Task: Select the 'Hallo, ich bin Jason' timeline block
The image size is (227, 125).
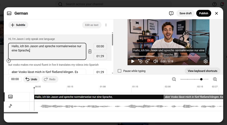Action: (x=99, y=97)
